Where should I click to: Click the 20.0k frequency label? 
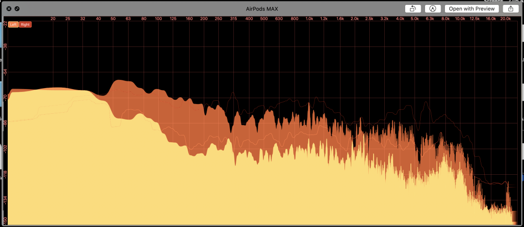[506, 19]
